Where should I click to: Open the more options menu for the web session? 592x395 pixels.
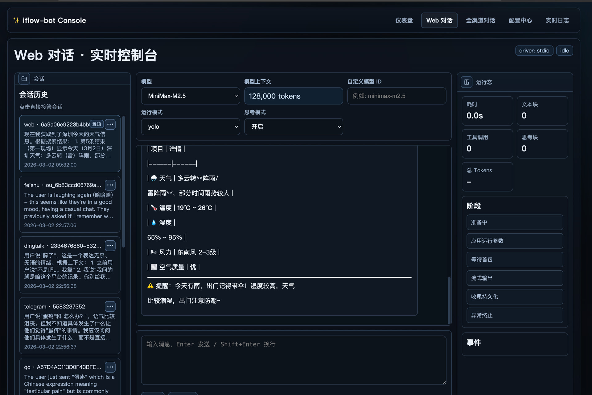click(110, 124)
